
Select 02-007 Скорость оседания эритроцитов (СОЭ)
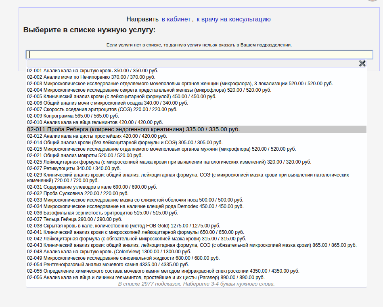tap(102, 109)
